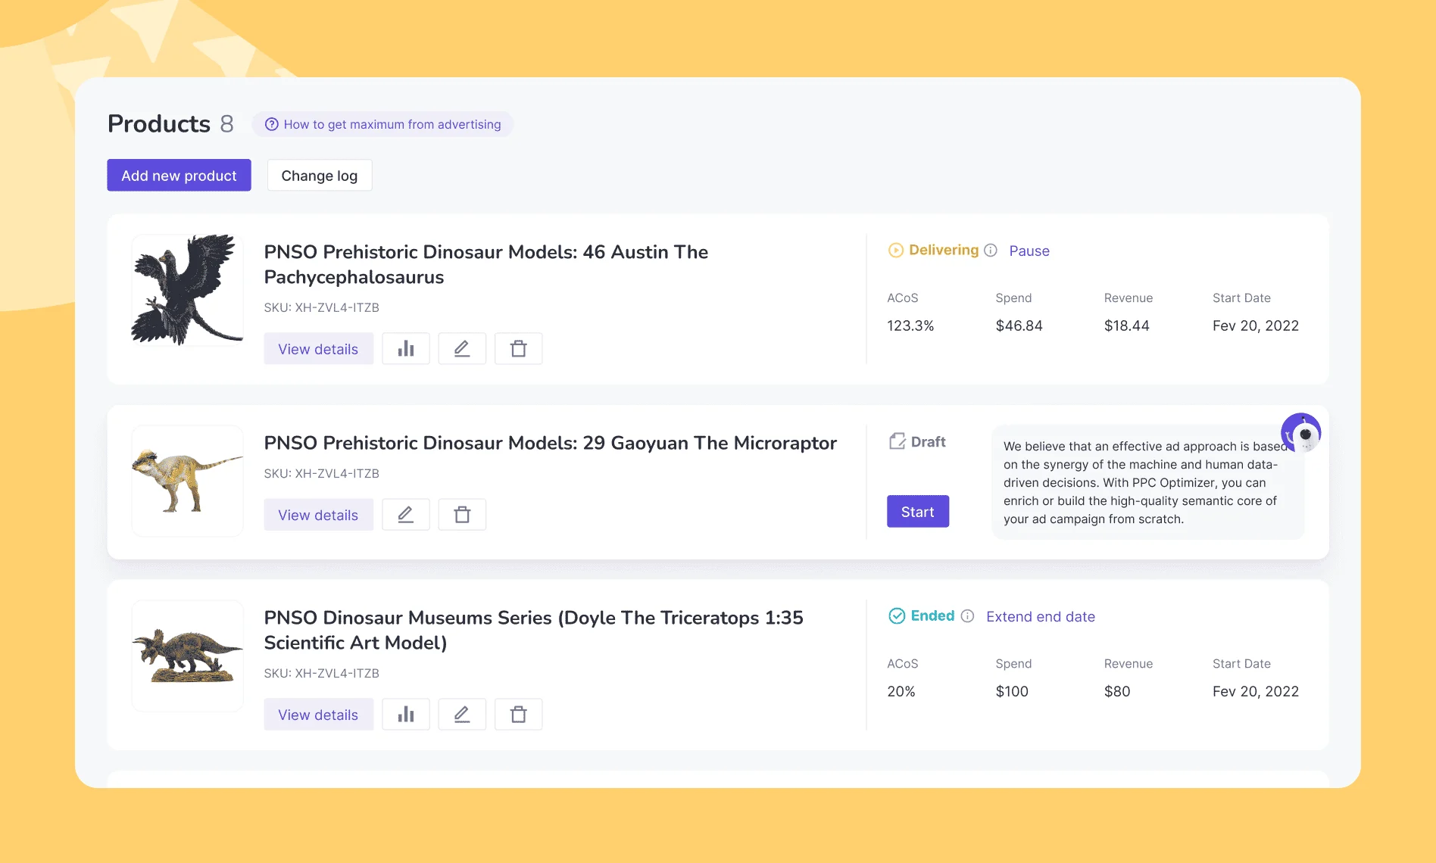
Task: Click the Microraptor product thumbnail
Action: pos(187,481)
